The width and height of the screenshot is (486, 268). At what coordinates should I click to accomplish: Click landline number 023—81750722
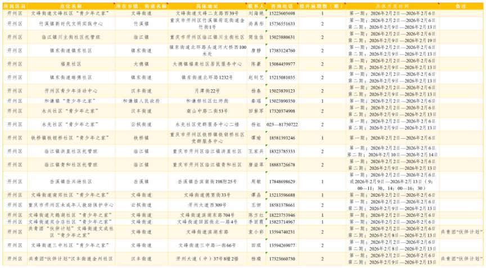(282, 124)
